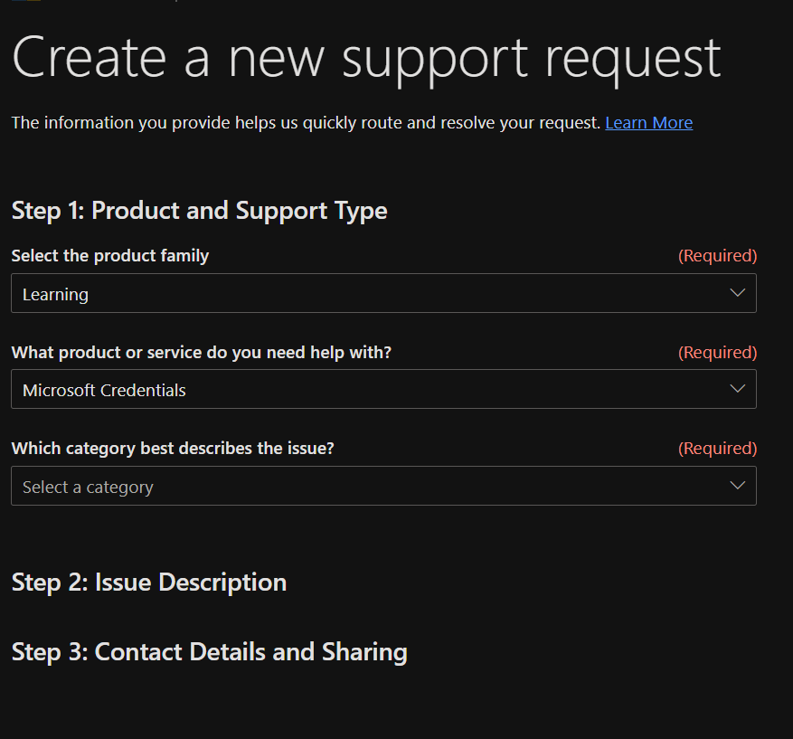Viewport: 793px width, 739px height.
Task: Click 'Which category best describes the issue?' label
Action: coord(173,448)
